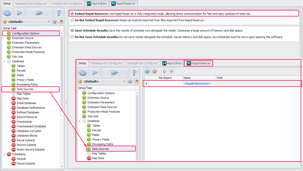Screen dimensions: 303x171
Task: Select Embed Rapid Reserver radio button
Action: click(x=72, y=14)
